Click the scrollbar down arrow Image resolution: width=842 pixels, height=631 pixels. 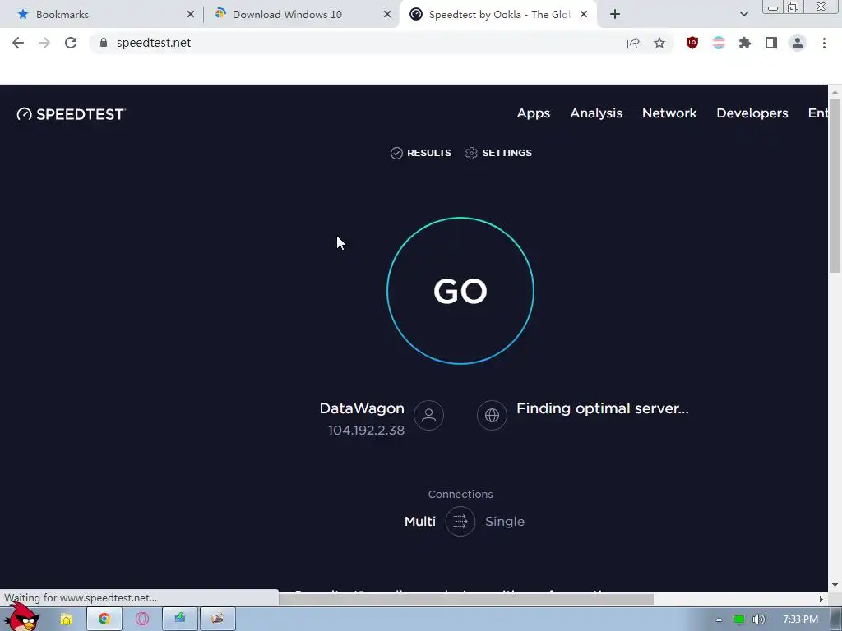[x=835, y=585]
